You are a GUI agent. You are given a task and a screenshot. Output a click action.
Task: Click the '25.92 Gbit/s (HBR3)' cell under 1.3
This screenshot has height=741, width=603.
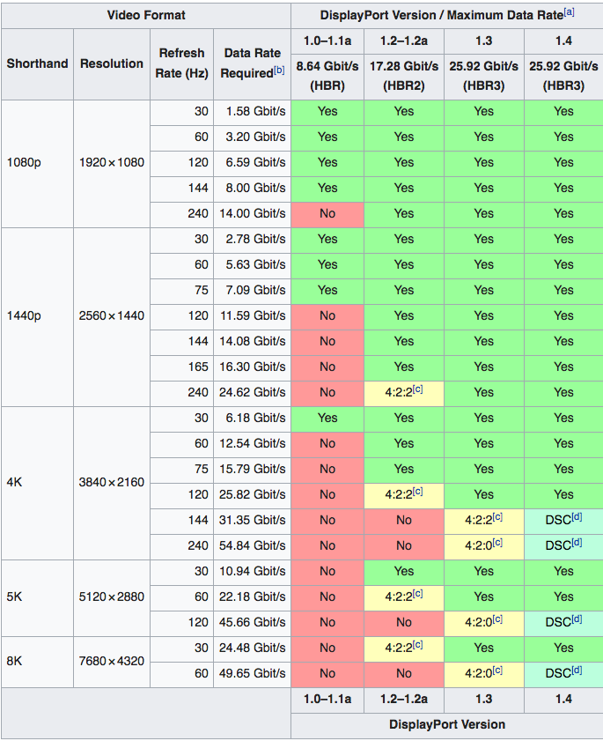point(484,76)
